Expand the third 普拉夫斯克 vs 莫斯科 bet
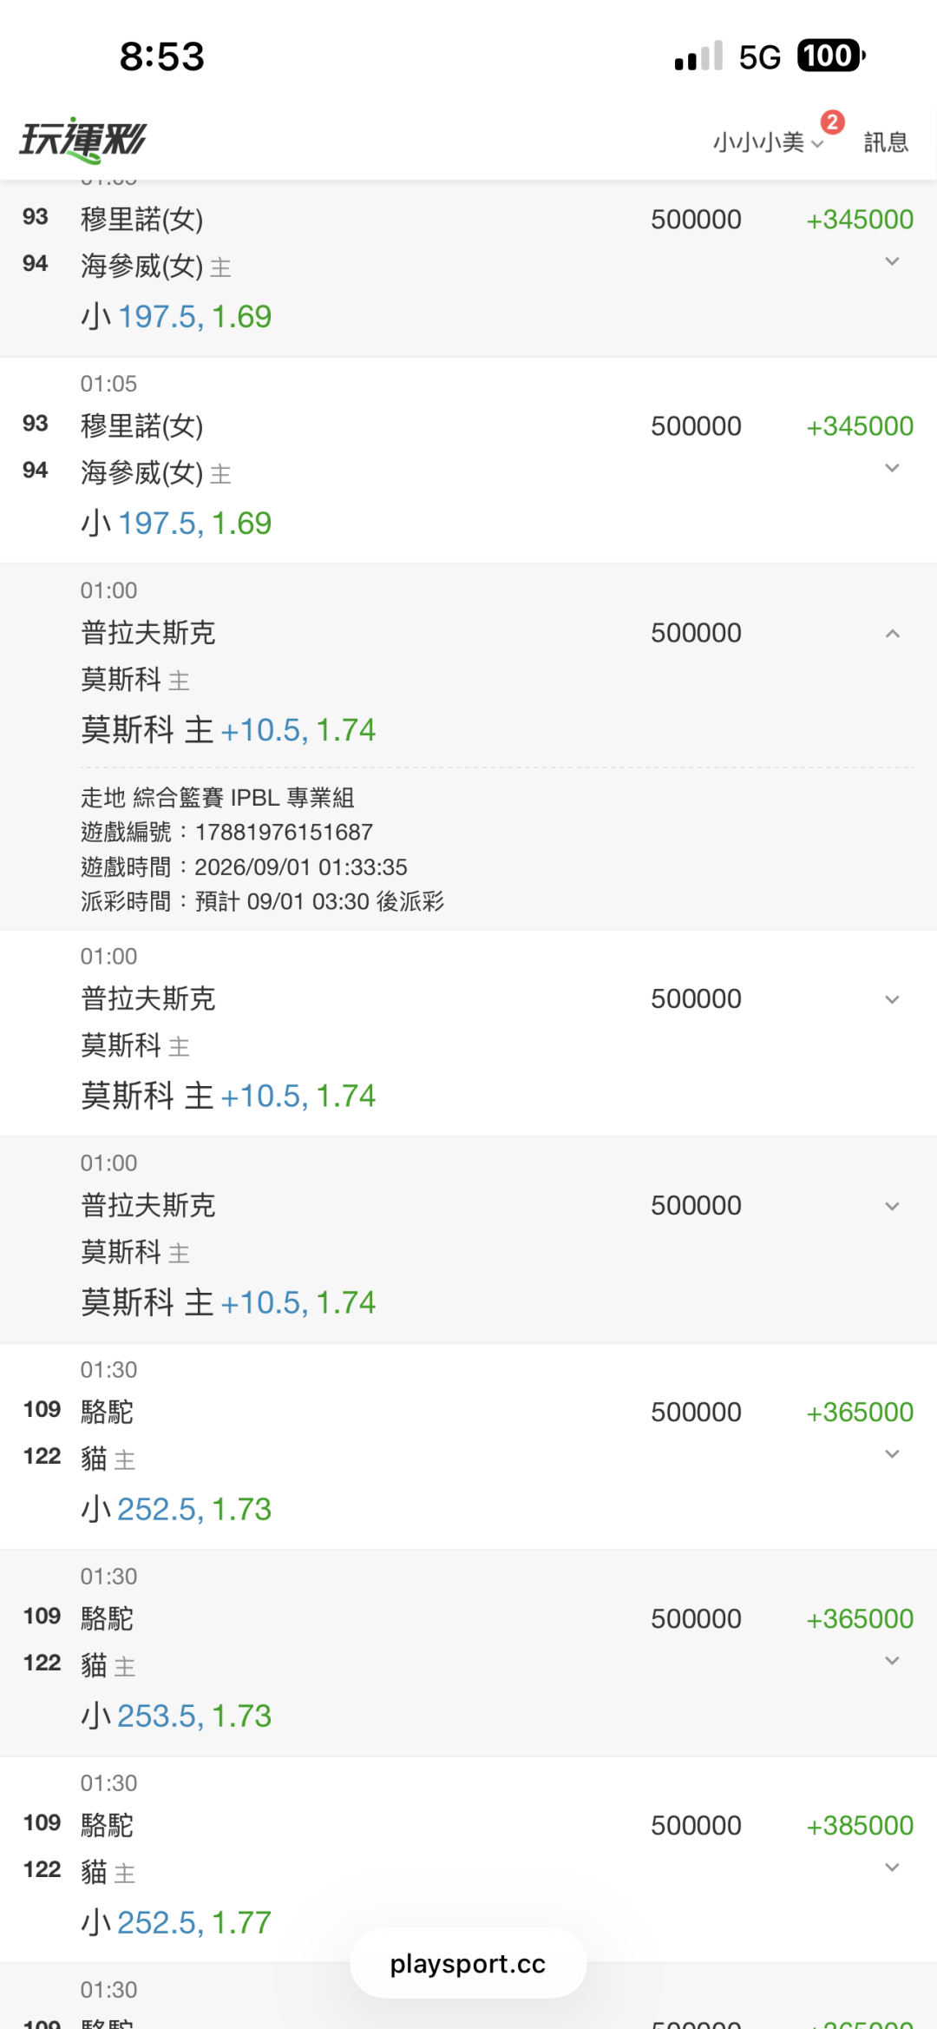 (892, 1207)
